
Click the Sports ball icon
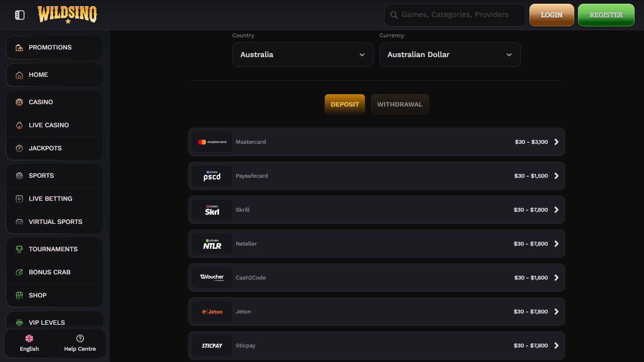click(19, 176)
